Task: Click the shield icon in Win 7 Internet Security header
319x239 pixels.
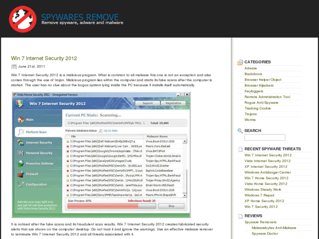Action: pos(20,104)
